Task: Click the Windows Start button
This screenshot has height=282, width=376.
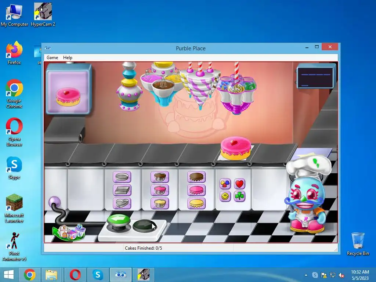Action: click(x=9, y=275)
